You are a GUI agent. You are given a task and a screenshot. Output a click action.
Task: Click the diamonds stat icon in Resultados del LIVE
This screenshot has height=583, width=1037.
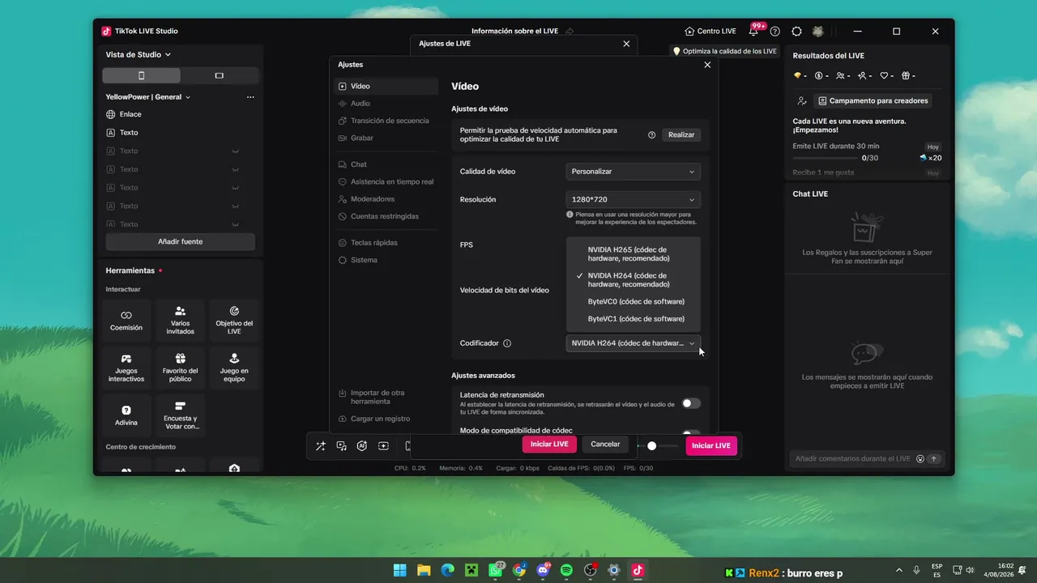click(800, 75)
